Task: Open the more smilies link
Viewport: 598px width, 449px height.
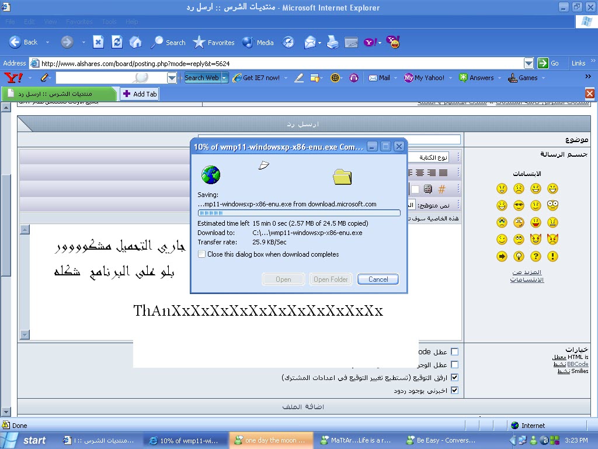Action: (x=527, y=276)
